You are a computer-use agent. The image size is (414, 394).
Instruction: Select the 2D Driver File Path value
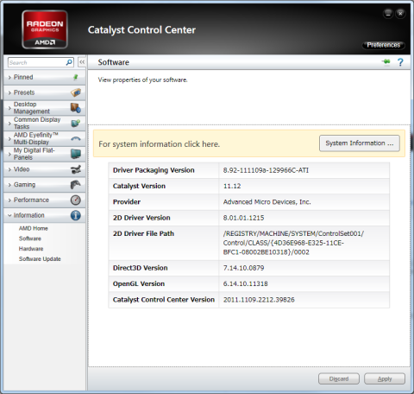(x=293, y=243)
